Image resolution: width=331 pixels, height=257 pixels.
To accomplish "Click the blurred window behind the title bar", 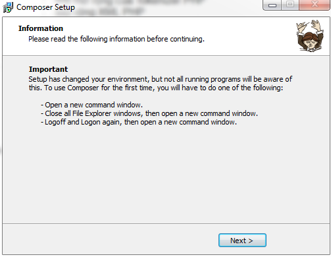I will [x=132, y=8].
